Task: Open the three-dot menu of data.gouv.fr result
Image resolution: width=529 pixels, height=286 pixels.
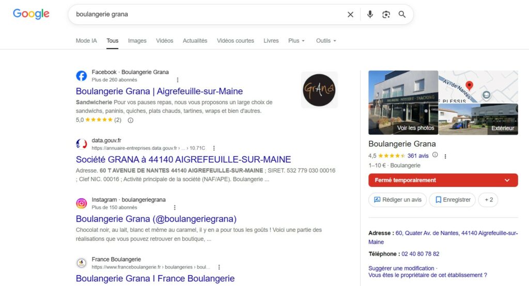Action: click(214, 148)
